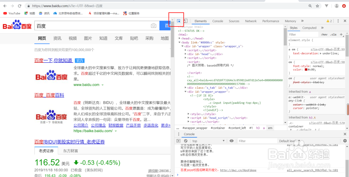Click the console Filter field
Screen dimensions: 349x177
pyautogui.click(x=257, y=141)
